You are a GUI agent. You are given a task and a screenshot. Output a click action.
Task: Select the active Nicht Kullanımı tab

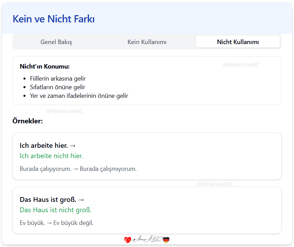237,41
